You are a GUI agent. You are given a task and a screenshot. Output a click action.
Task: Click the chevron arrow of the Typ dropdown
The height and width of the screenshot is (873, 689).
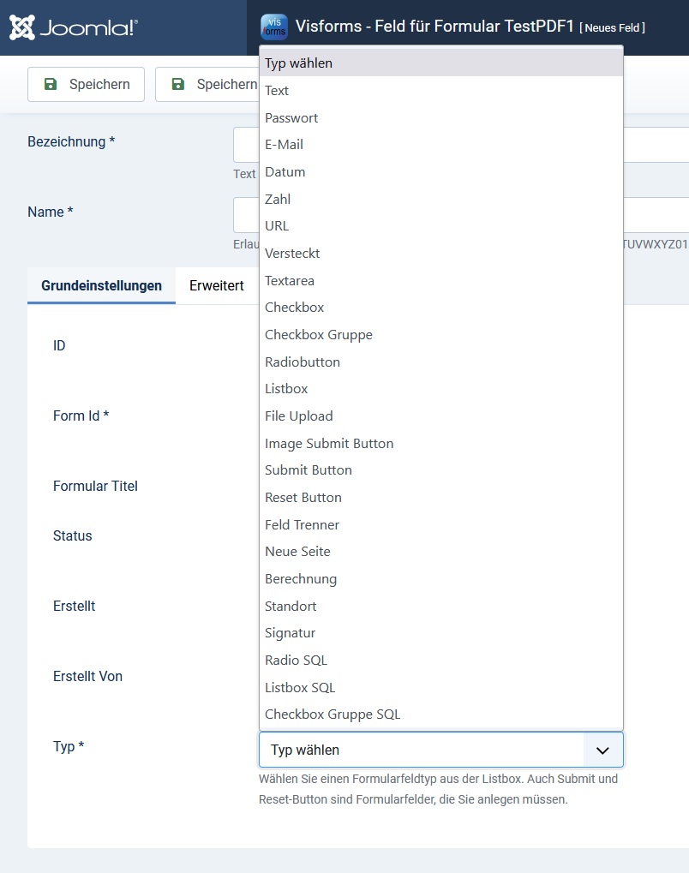pyautogui.click(x=602, y=750)
